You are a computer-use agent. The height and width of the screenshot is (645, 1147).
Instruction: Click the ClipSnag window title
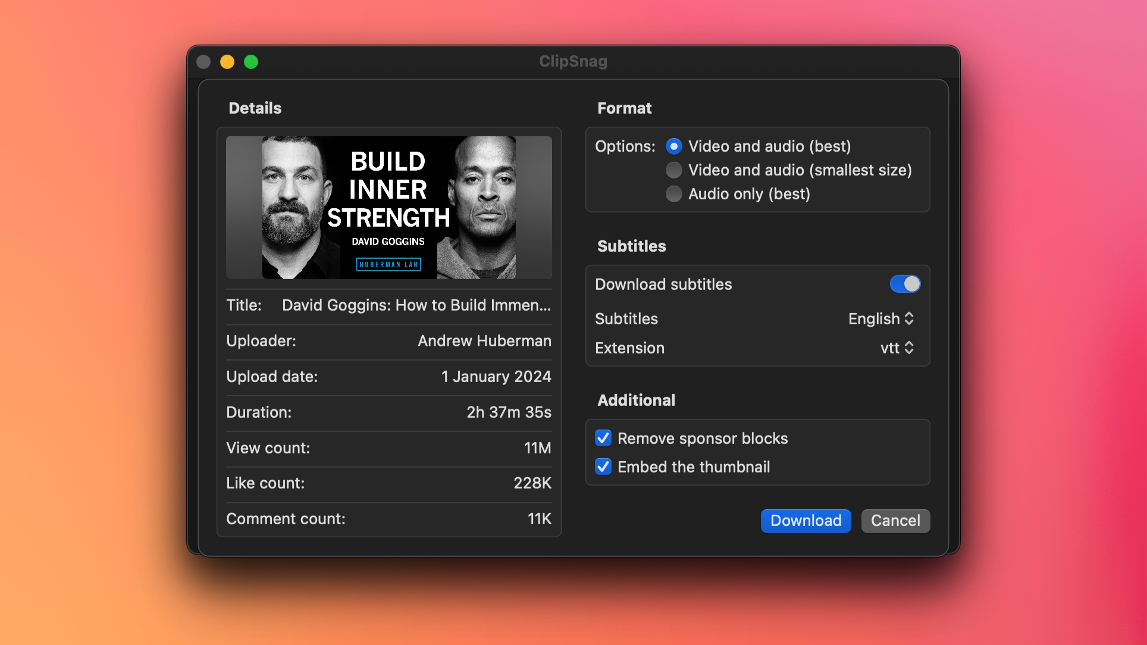(573, 61)
